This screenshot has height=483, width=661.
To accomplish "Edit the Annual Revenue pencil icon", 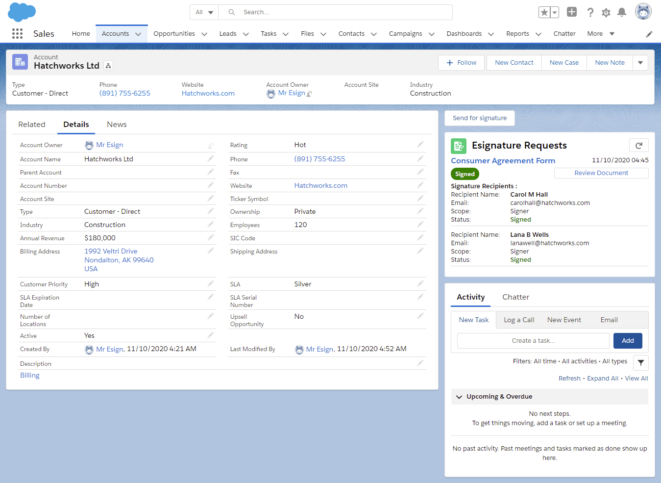I will pyautogui.click(x=211, y=237).
